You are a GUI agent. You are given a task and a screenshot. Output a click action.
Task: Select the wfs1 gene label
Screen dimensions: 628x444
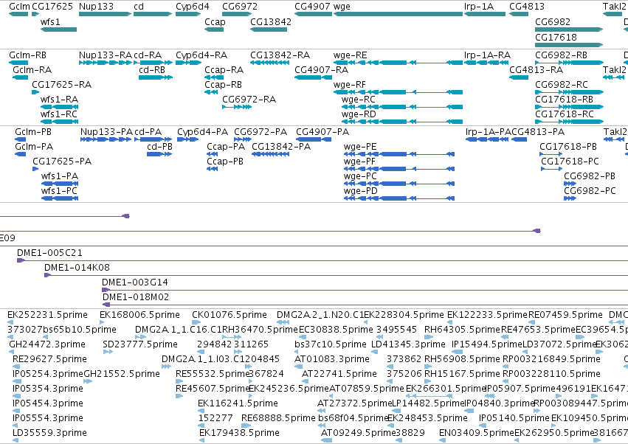pos(50,21)
